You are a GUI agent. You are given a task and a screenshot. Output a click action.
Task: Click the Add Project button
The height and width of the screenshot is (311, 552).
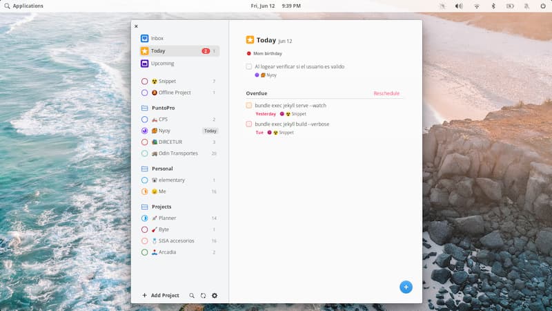click(x=160, y=296)
